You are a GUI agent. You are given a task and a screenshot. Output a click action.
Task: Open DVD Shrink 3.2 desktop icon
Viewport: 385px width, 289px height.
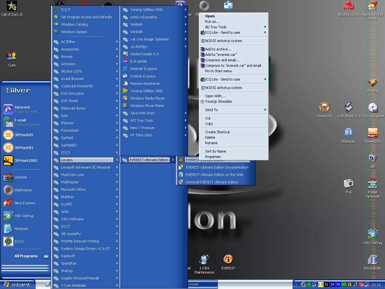pyautogui.click(x=348, y=110)
